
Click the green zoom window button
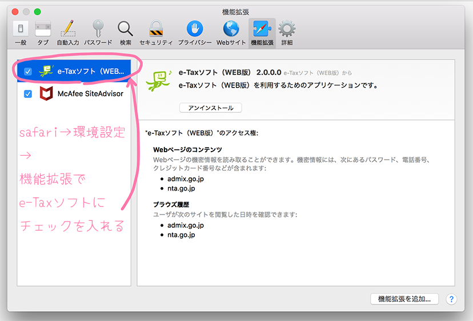pyautogui.click(x=37, y=12)
